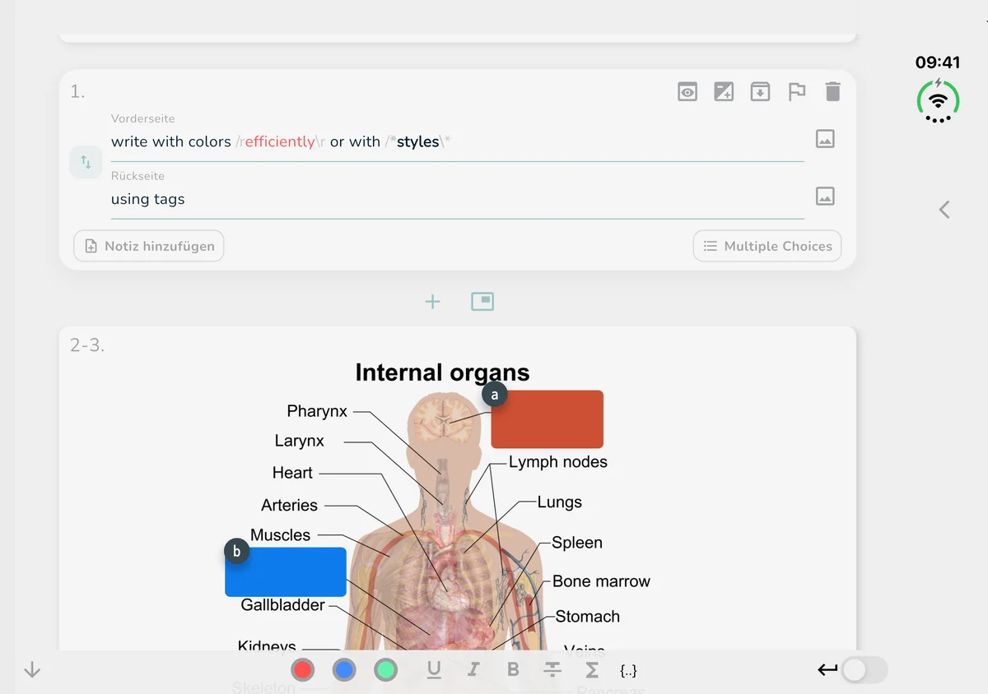
Task: Add a new card with the plus icon
Action: coord(432,302)
